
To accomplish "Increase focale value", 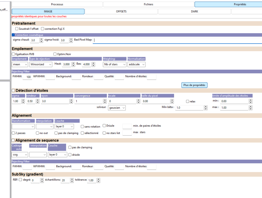I will [x=138, y=100].
